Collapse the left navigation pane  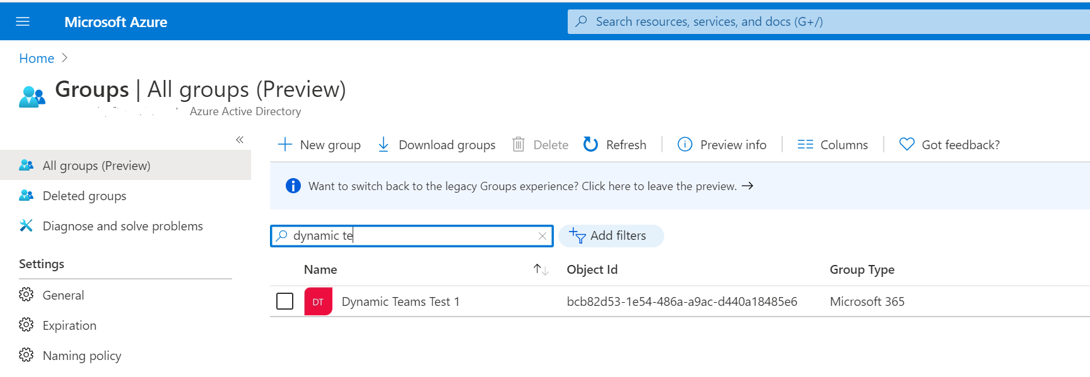(x=240, y=140)
